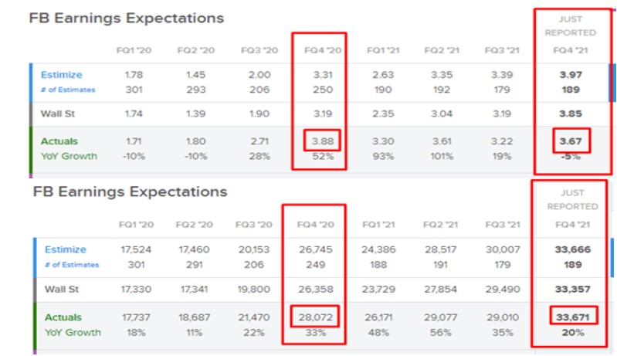This screenshot has height=356, width=617.
Task: Click the YoY Growth label in EPS table
Action: tap(69, 156)
